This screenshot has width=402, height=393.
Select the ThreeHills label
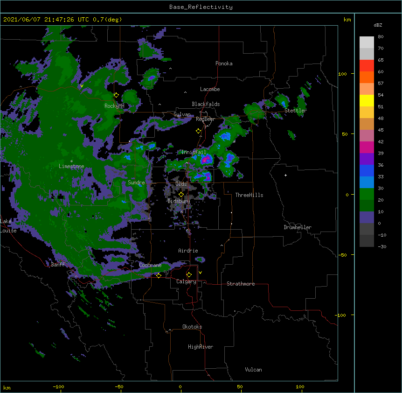[x=249, y=195]
